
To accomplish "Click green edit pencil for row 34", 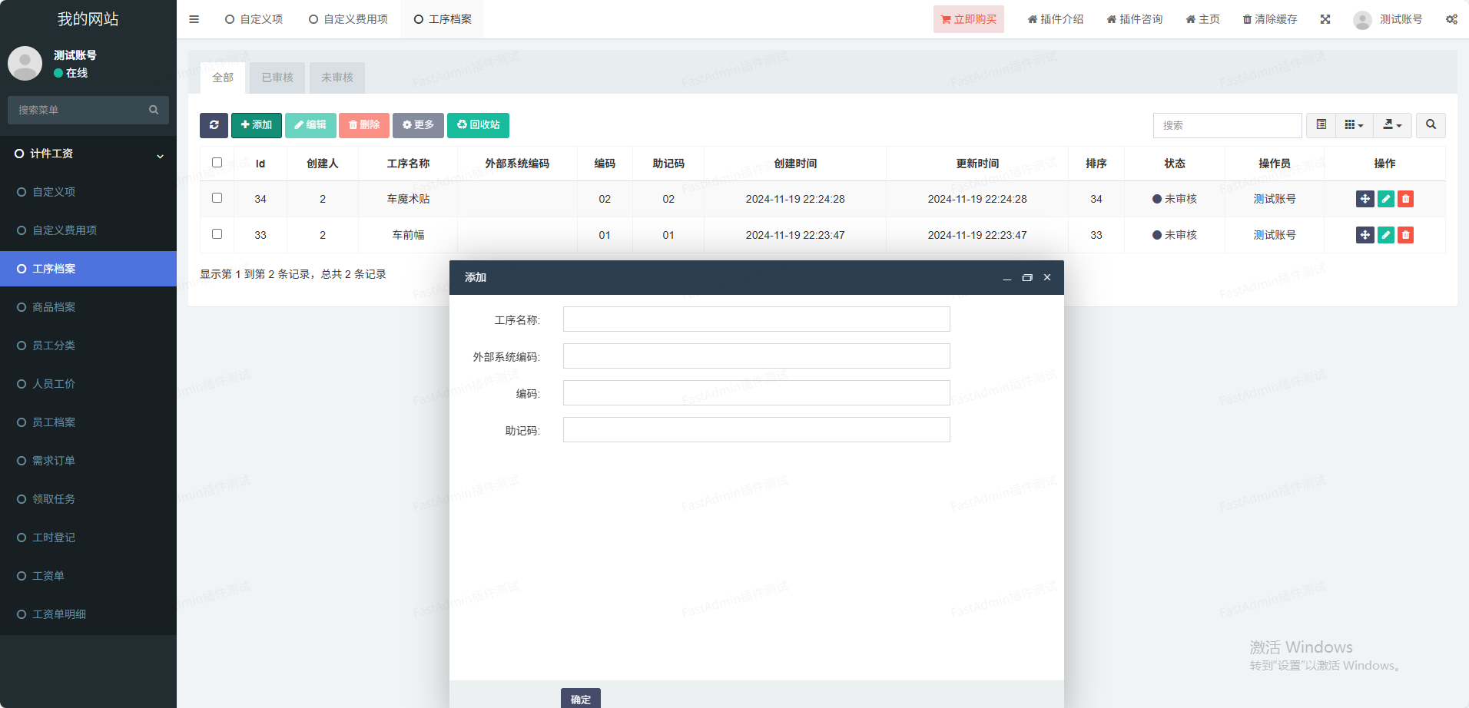I will [1385, 199].
